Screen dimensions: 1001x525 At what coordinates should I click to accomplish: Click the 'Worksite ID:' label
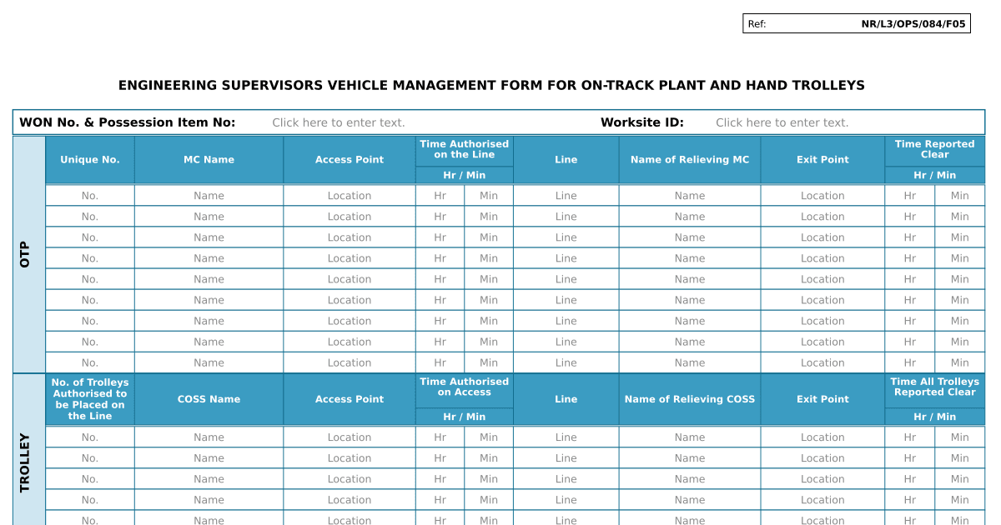tap(642, 122)
